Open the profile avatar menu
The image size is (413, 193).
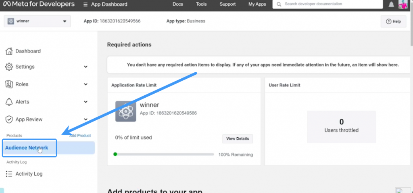point(403,4)
